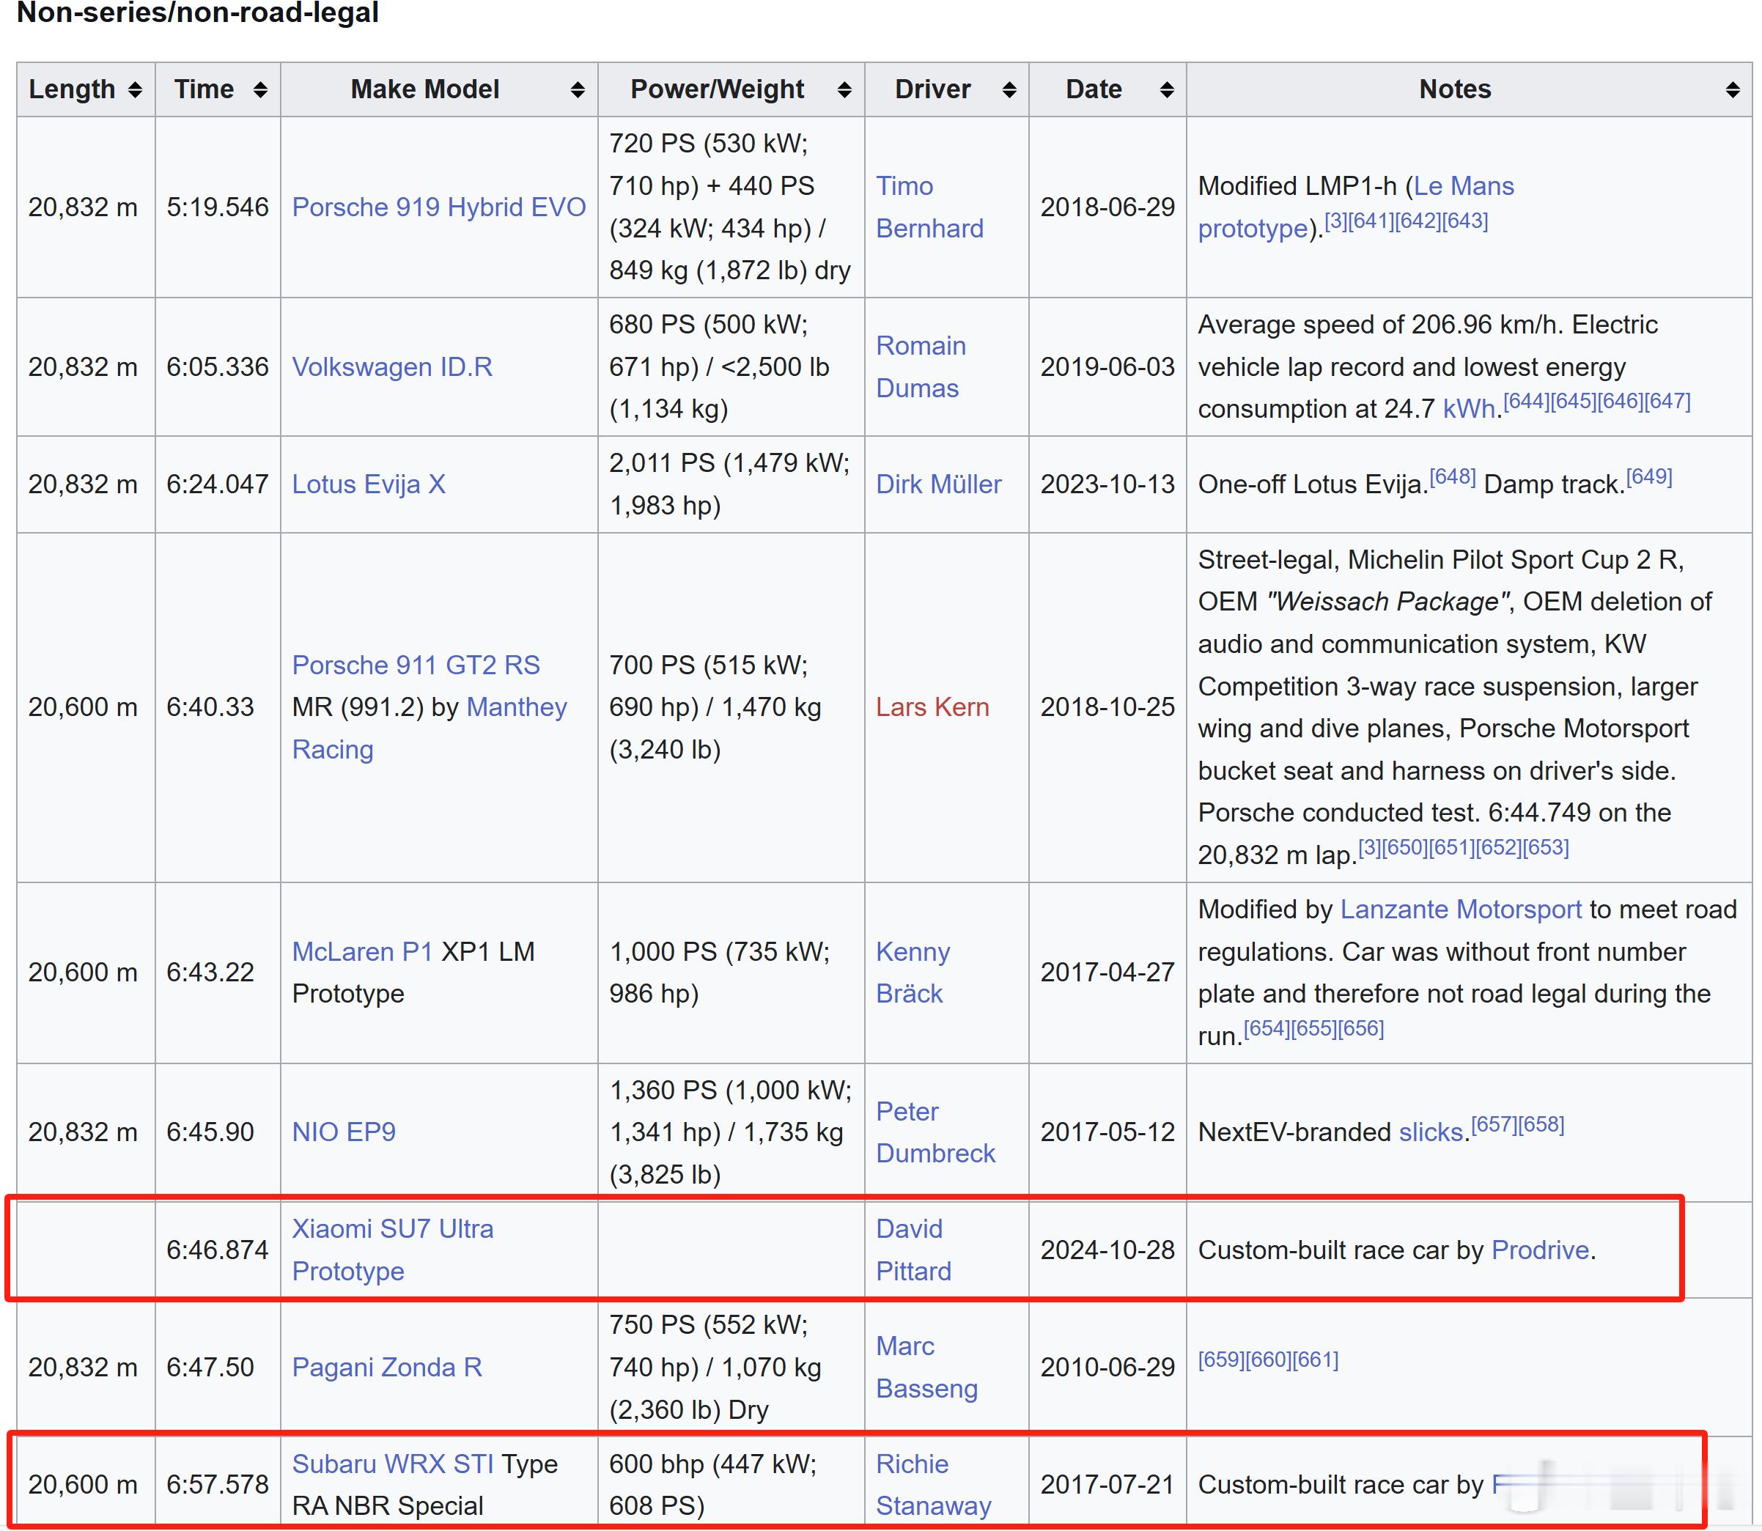Viewport: 1762px width, 1531px height.
Task: Open Richie Stanaway driver page
Action: pyautogui.click(x=933, y=1485)
